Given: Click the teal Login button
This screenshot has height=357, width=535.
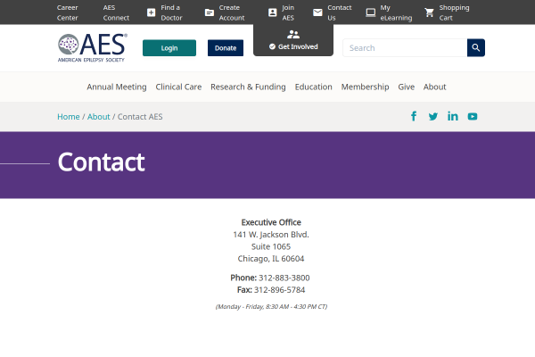Looking at the screenshot, I should tap(169, 48).
